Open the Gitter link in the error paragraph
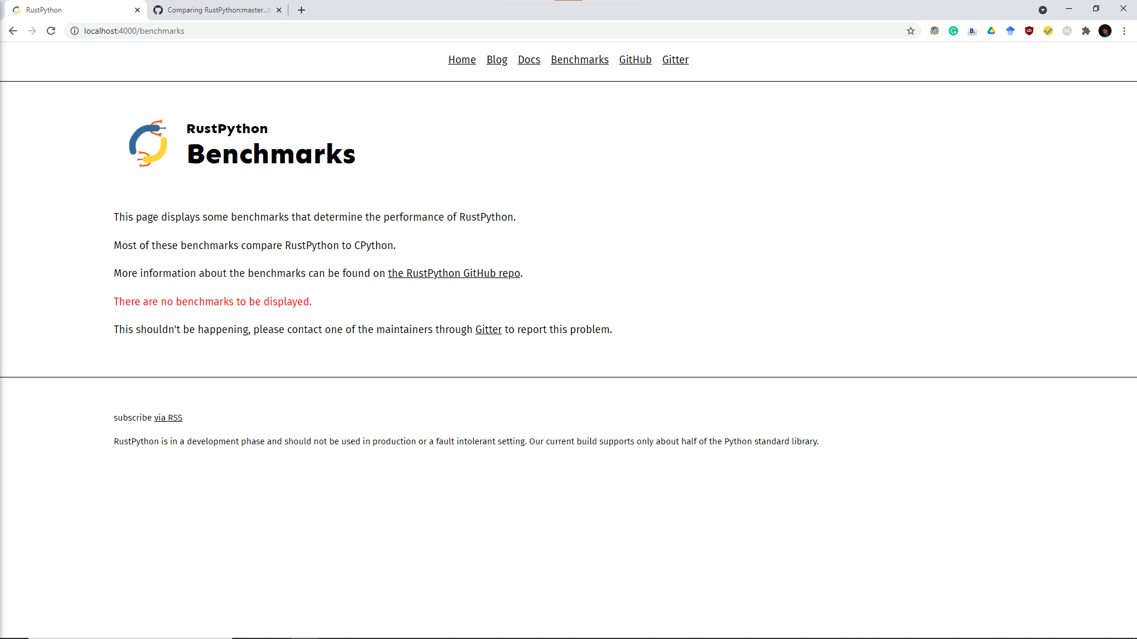Image resolution: width=1137 pixels, height=639 pixels. click(489, 330)
